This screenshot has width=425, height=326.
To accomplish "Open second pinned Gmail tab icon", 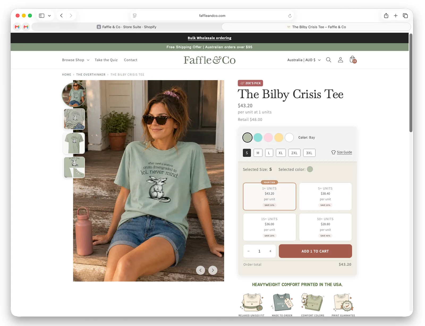I will [26, 27].
